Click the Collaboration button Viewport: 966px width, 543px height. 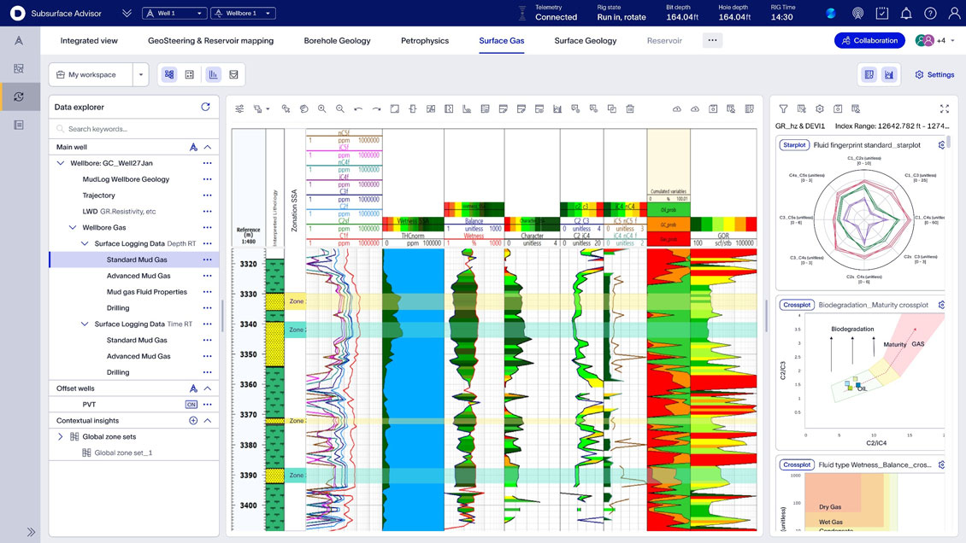869,40
